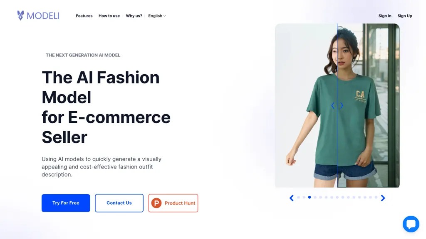Click the Try For Free button
The width and height of the screenshot is (426, 239).
coord(66,203)
